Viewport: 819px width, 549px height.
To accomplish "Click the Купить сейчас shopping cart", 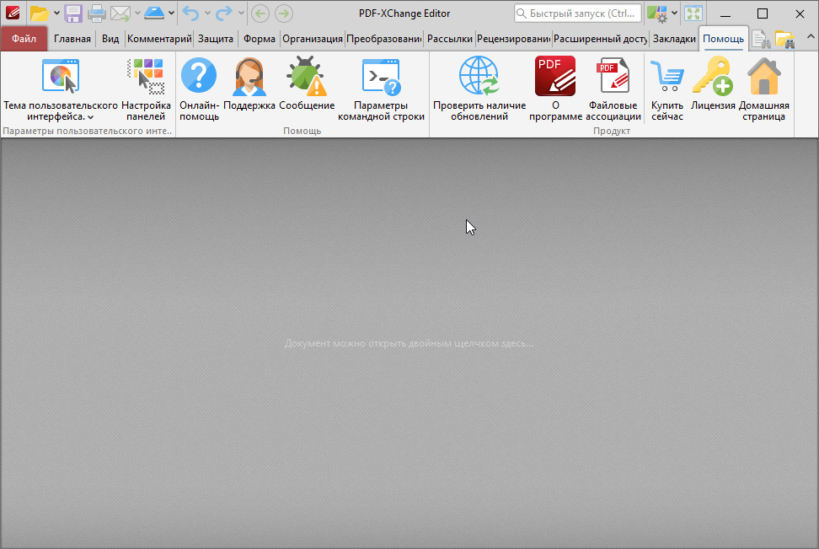I will point(667,77).
